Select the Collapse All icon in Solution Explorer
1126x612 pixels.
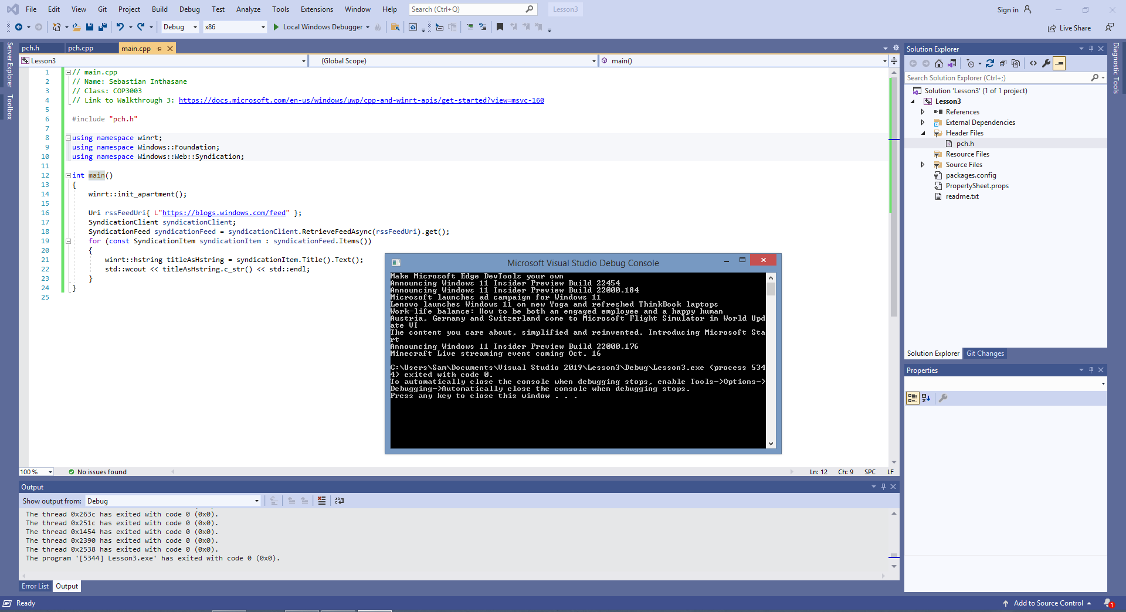[1003, 63]
